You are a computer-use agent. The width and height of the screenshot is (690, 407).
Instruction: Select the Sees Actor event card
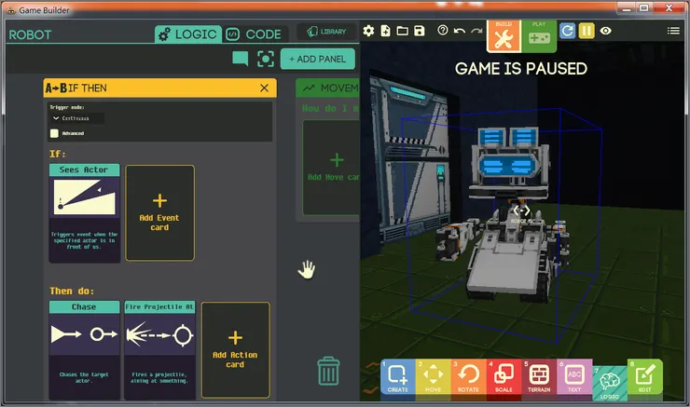[x=84, y=213]
